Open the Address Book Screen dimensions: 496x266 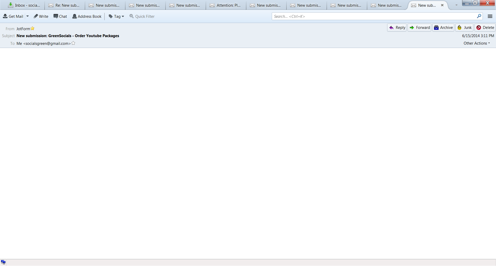tap(87, 16)
